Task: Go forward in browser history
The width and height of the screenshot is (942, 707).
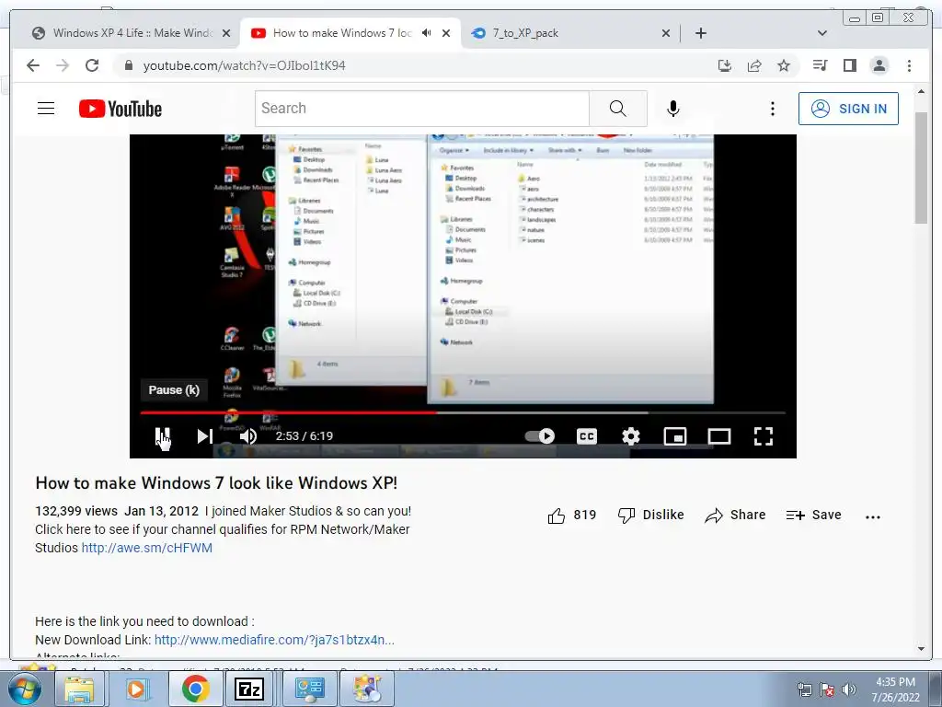Action: (x=63, y=65)
